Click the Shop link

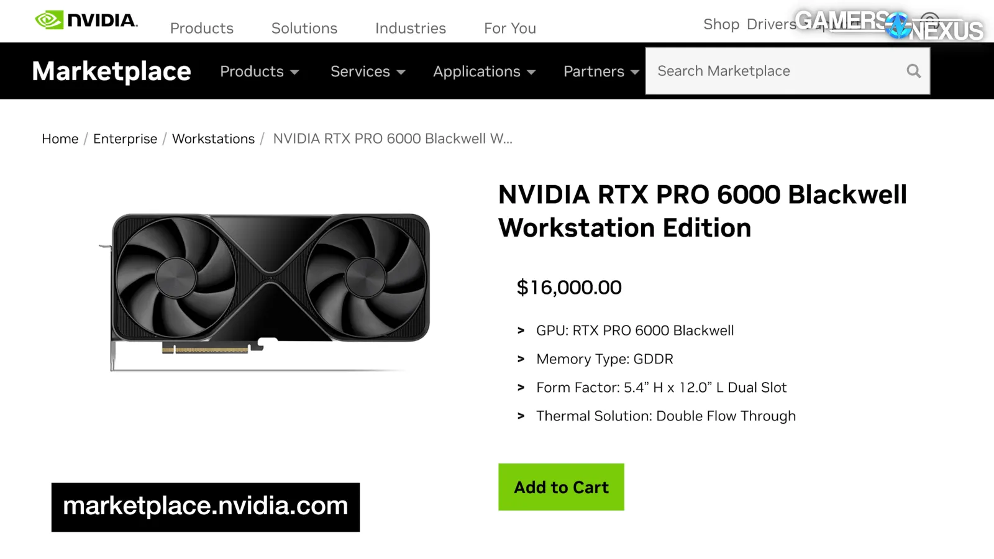tap(721, 24)
